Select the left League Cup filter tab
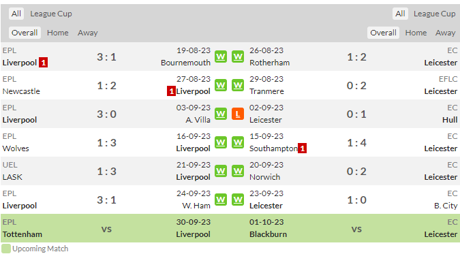This screenshot has width=460, height=269. [x=51, y=14]
